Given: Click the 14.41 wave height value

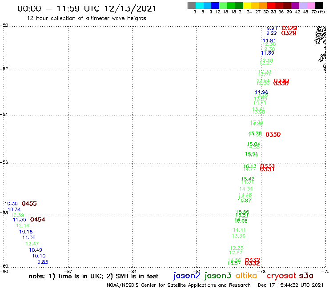Looking at the screenshot, I should click(x=239, y=230).
